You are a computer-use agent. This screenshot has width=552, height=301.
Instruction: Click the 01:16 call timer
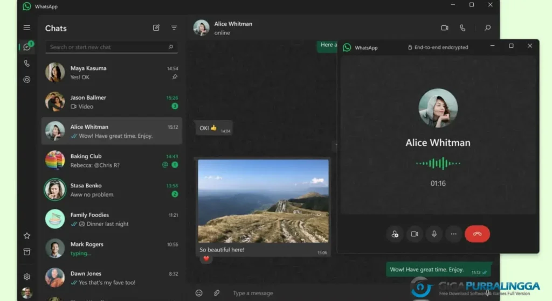click(x=438, y=184)
